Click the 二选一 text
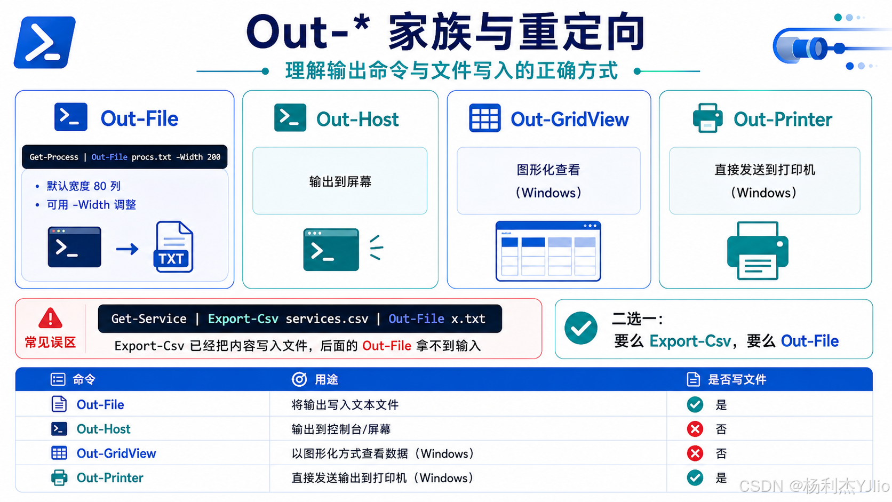This screenshot has width=892, height=502. pyautogui.click(x=636, y=319)
